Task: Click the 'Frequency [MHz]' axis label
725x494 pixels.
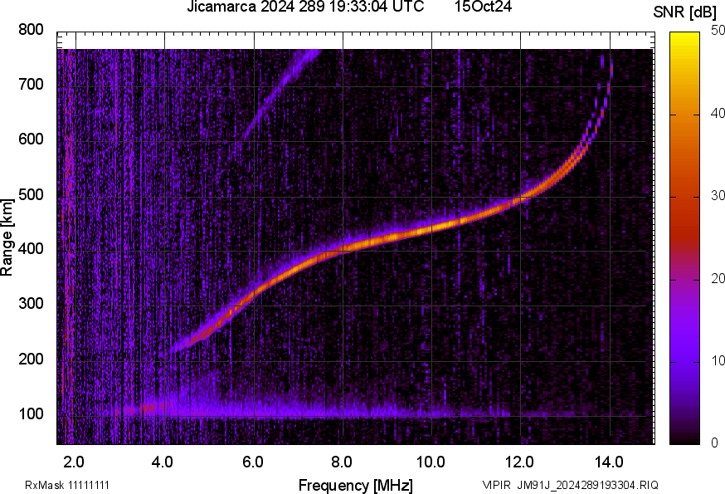Action: coord(356,486)
